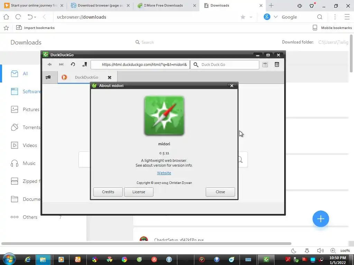Click horizontal scrollbar of Downloads page
This screenshot has height=265, width=354.
point(146,244)
